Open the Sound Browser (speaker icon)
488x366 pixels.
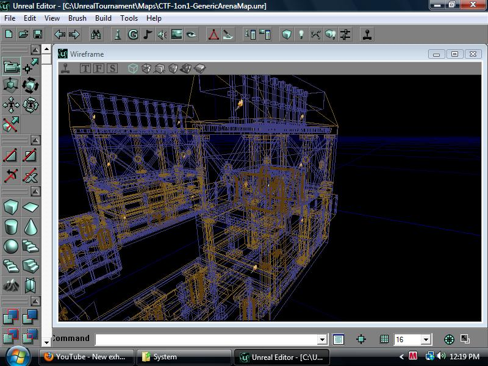click(x=163, y=35)
